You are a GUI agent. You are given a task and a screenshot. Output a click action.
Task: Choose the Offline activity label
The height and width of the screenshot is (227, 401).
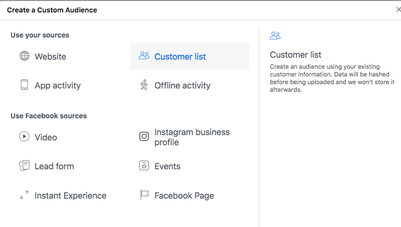coord(182,86)
